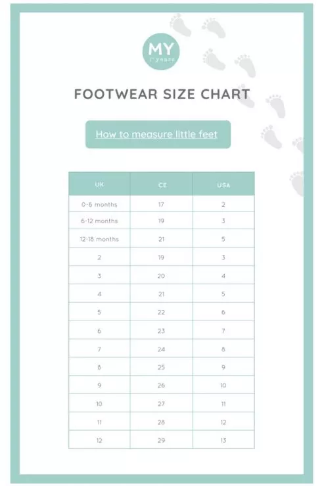Viewport: 324px width, 486px height.
Task: Click the MY round logo icon
Action: pos(161,51)
